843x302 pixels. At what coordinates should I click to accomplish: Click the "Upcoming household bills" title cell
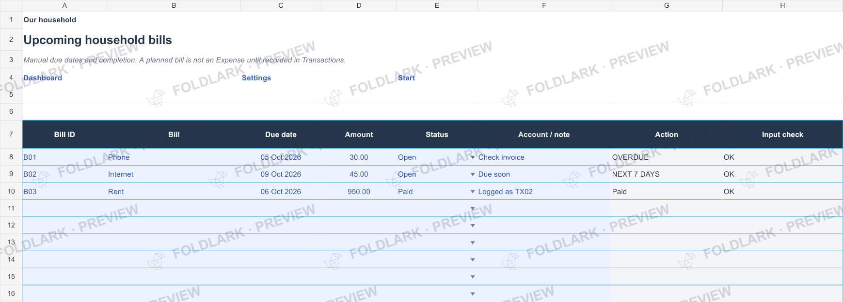97,40
